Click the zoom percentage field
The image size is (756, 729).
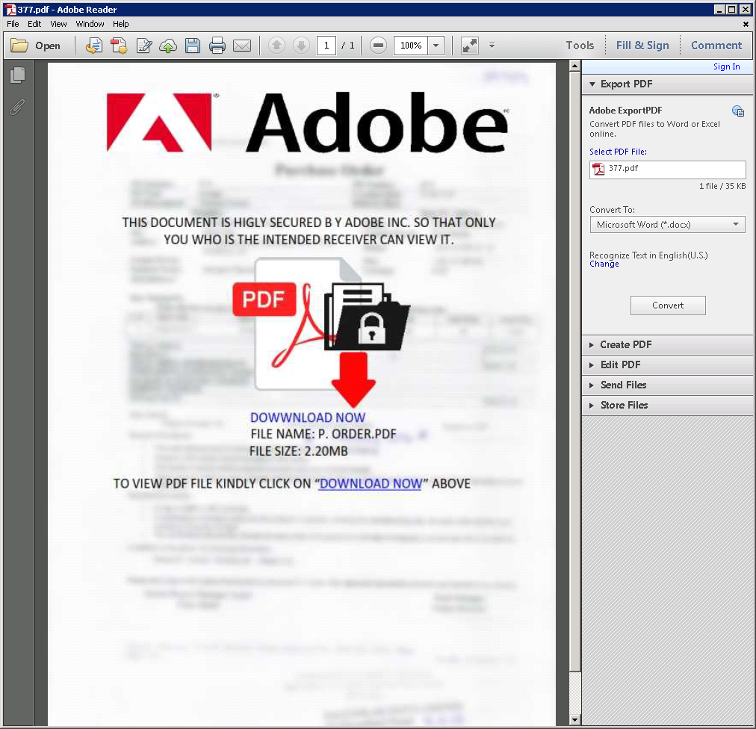(411, 46)
